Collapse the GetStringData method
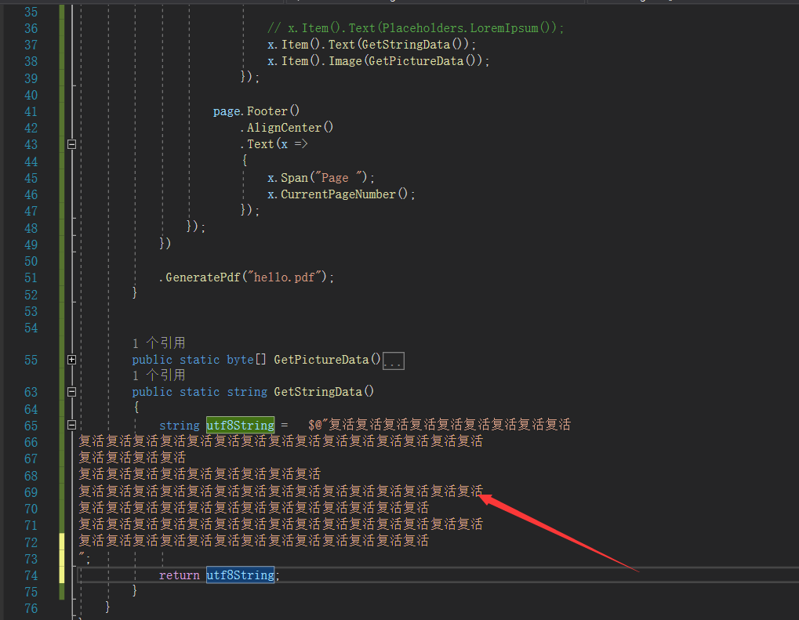 tap(71, 392)
